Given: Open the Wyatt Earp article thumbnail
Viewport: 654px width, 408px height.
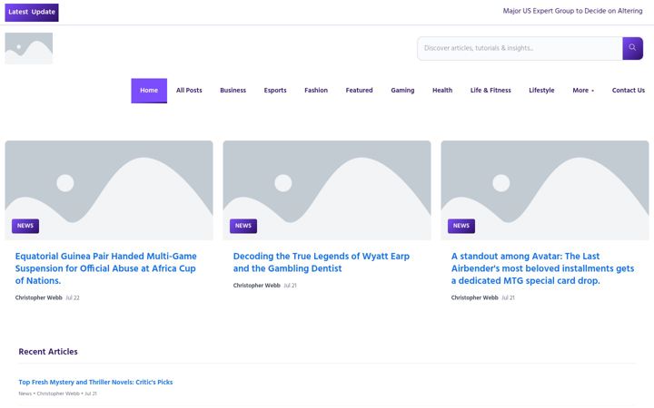Looking at the screenshot, I should point(327,190).
